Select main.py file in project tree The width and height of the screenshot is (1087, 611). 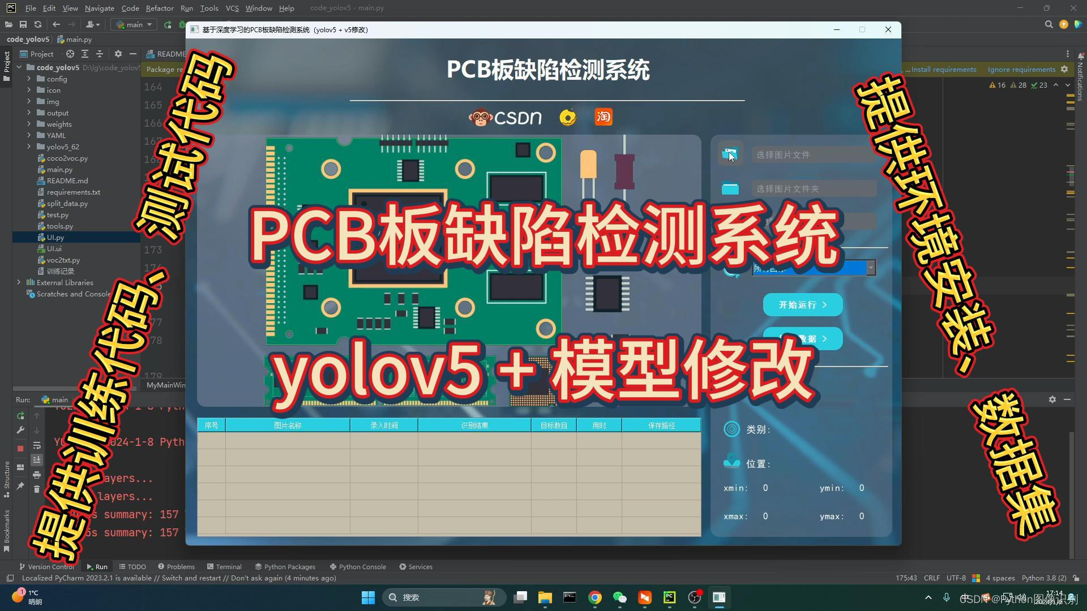click(59, 169)
